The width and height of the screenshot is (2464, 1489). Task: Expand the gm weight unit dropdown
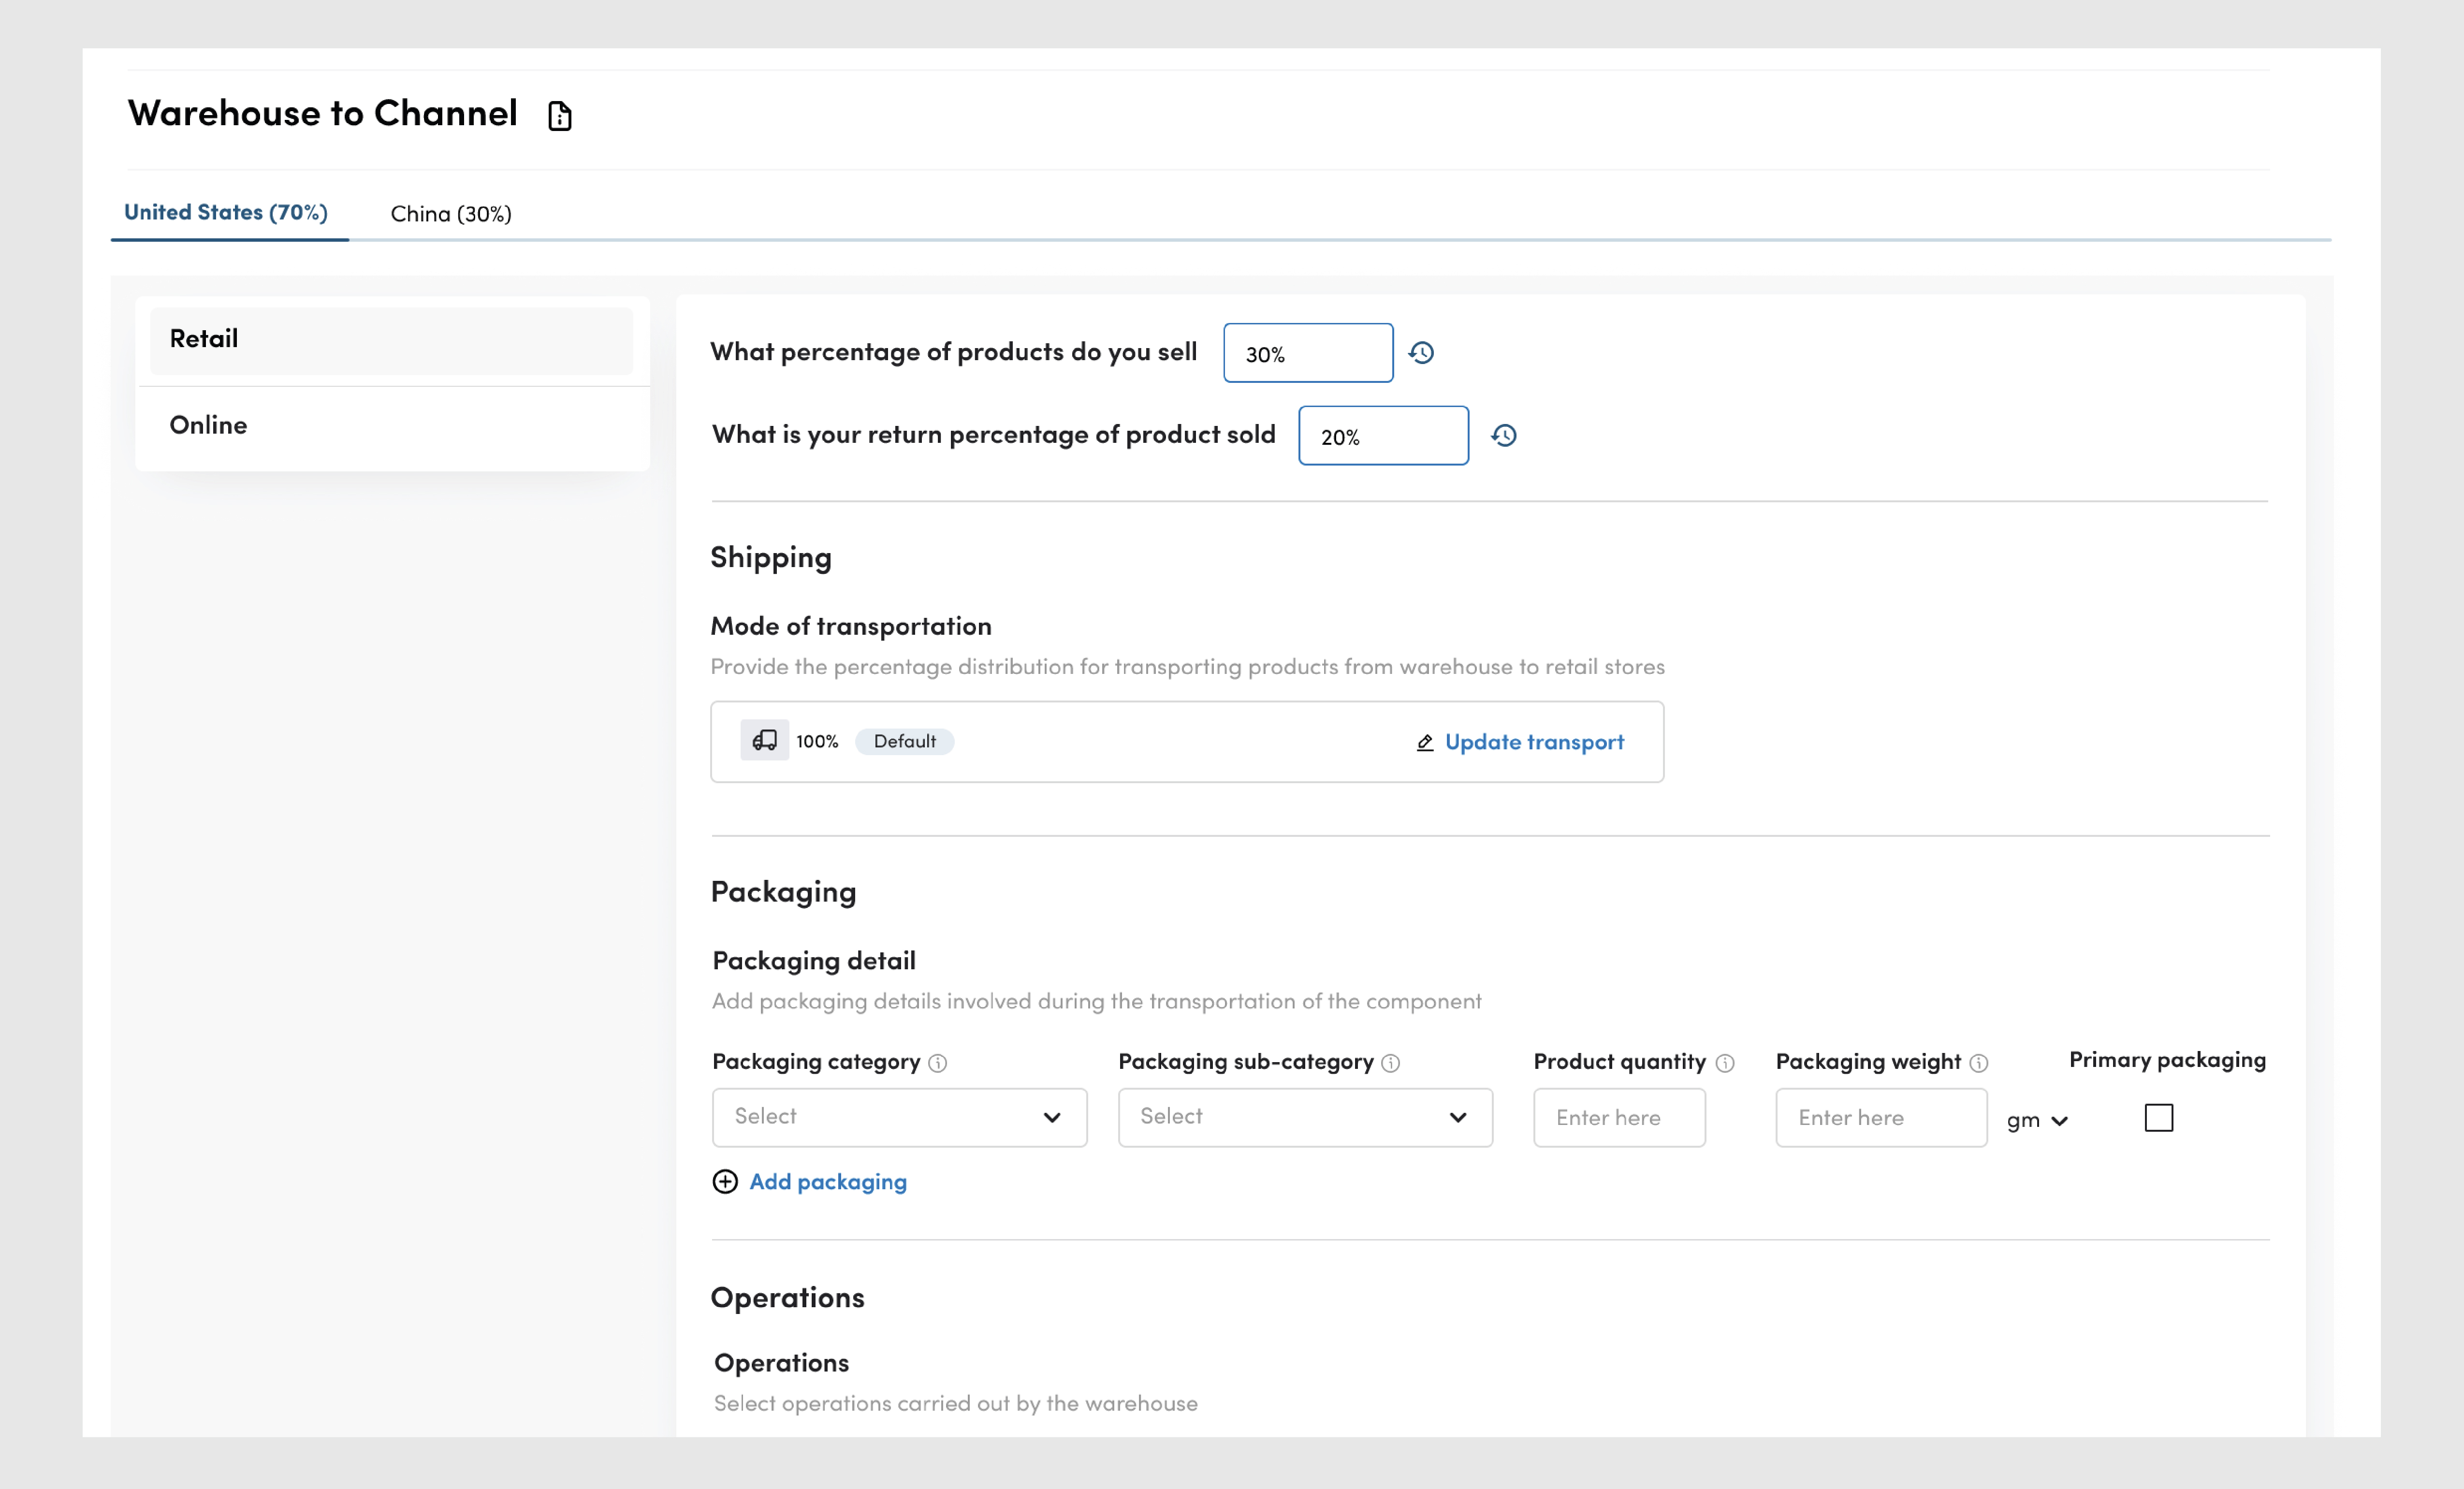point(2036,1121)
